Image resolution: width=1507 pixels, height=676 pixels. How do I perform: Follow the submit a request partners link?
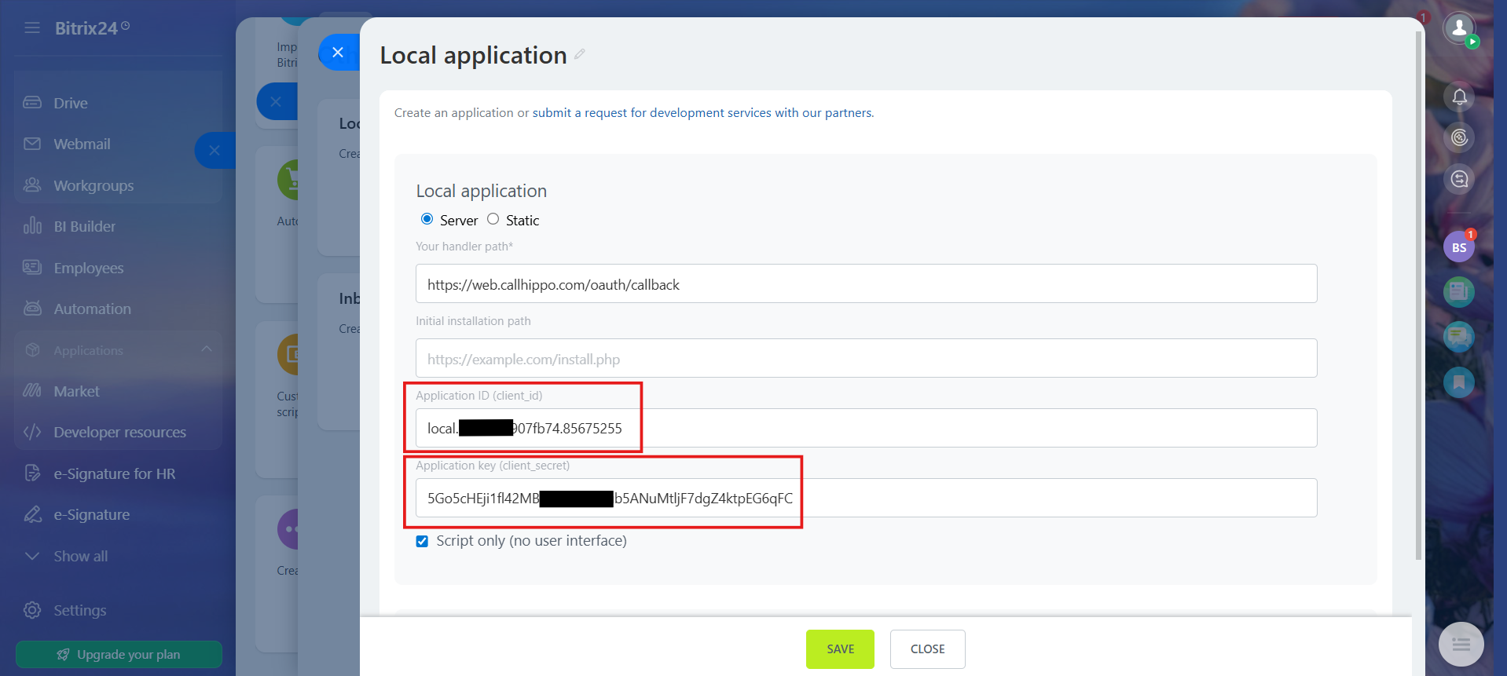click(x=702, y=113)
